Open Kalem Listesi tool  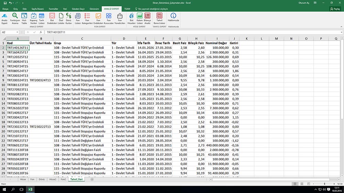tap(140, 19)
